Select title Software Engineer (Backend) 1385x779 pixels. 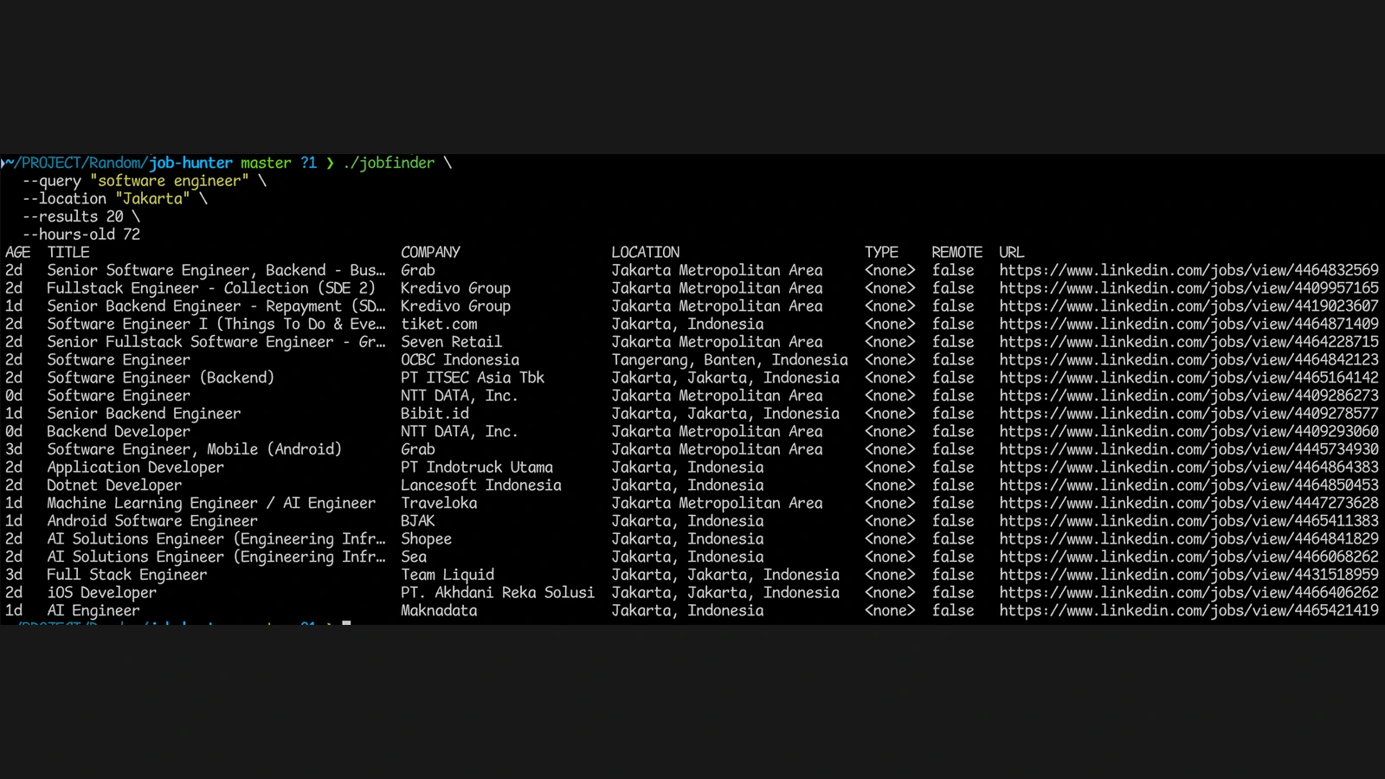click(x=160, y=377)
